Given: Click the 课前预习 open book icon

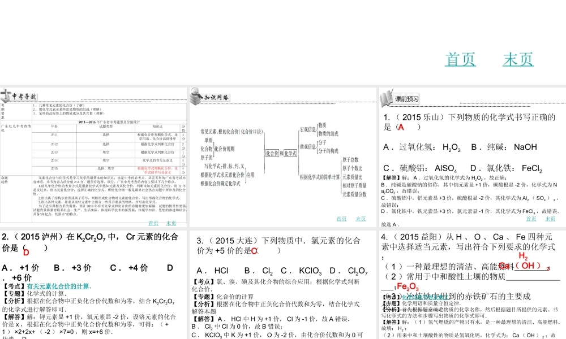Looking at the screenshot, I should coord(386,98).
